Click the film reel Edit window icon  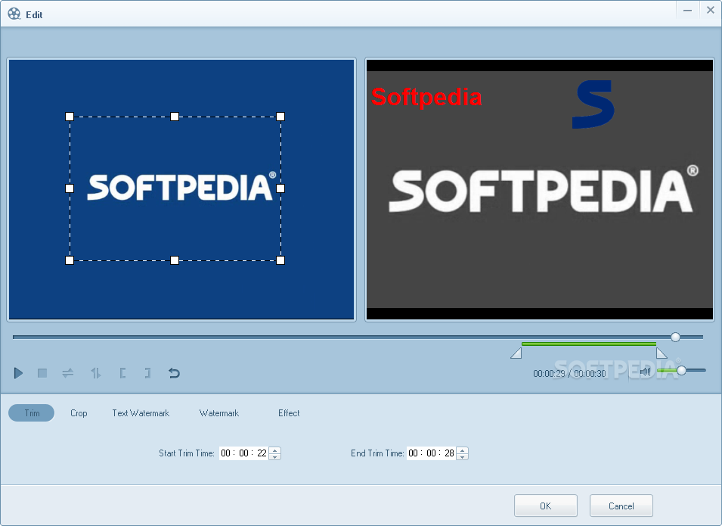point(14,14)
